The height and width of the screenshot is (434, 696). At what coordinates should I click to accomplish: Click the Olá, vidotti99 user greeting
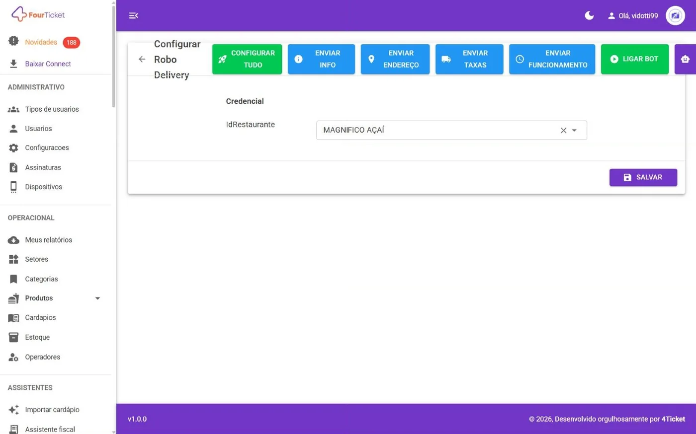633,16
